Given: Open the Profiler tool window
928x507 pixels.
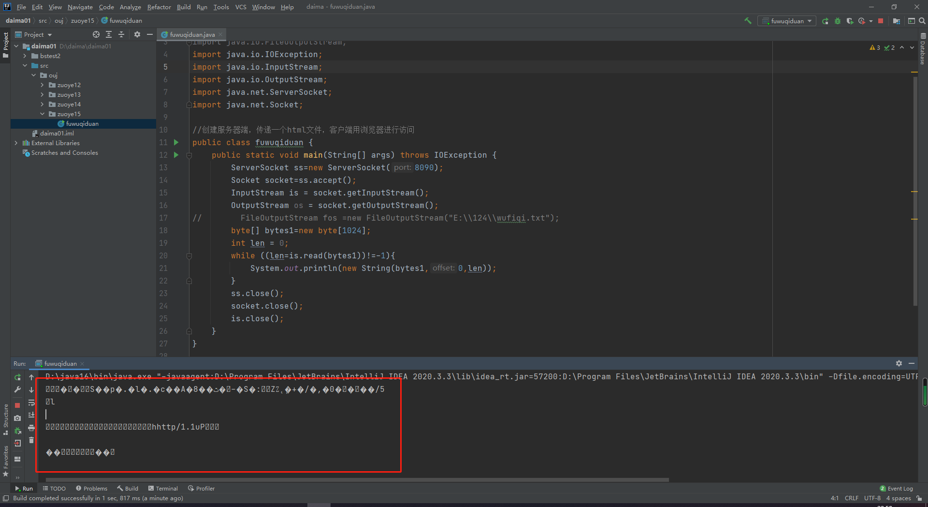Looking at the screenshot, I should point(201,489).
